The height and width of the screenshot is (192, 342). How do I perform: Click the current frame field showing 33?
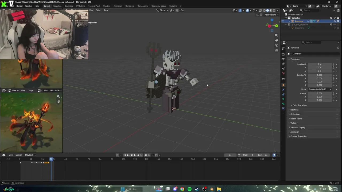(x=230, y=155)
